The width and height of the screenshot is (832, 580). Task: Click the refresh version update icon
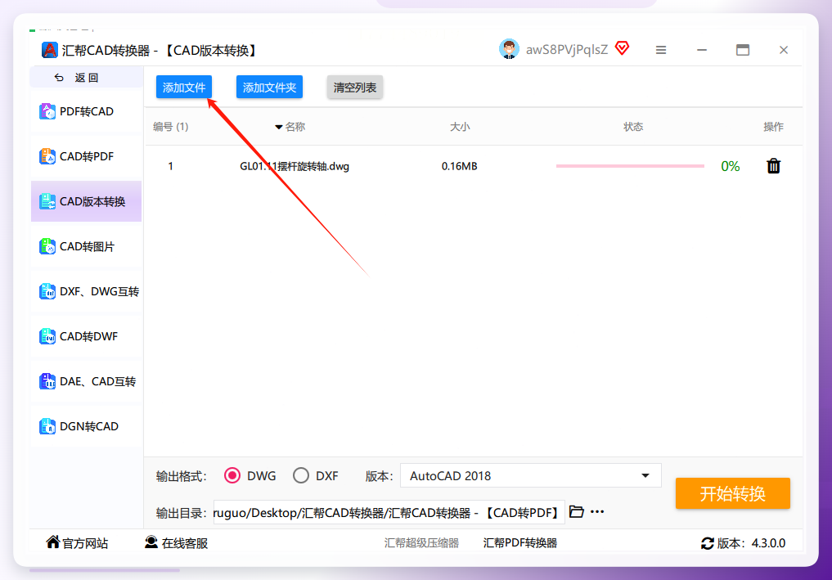[x=708, y=543]
